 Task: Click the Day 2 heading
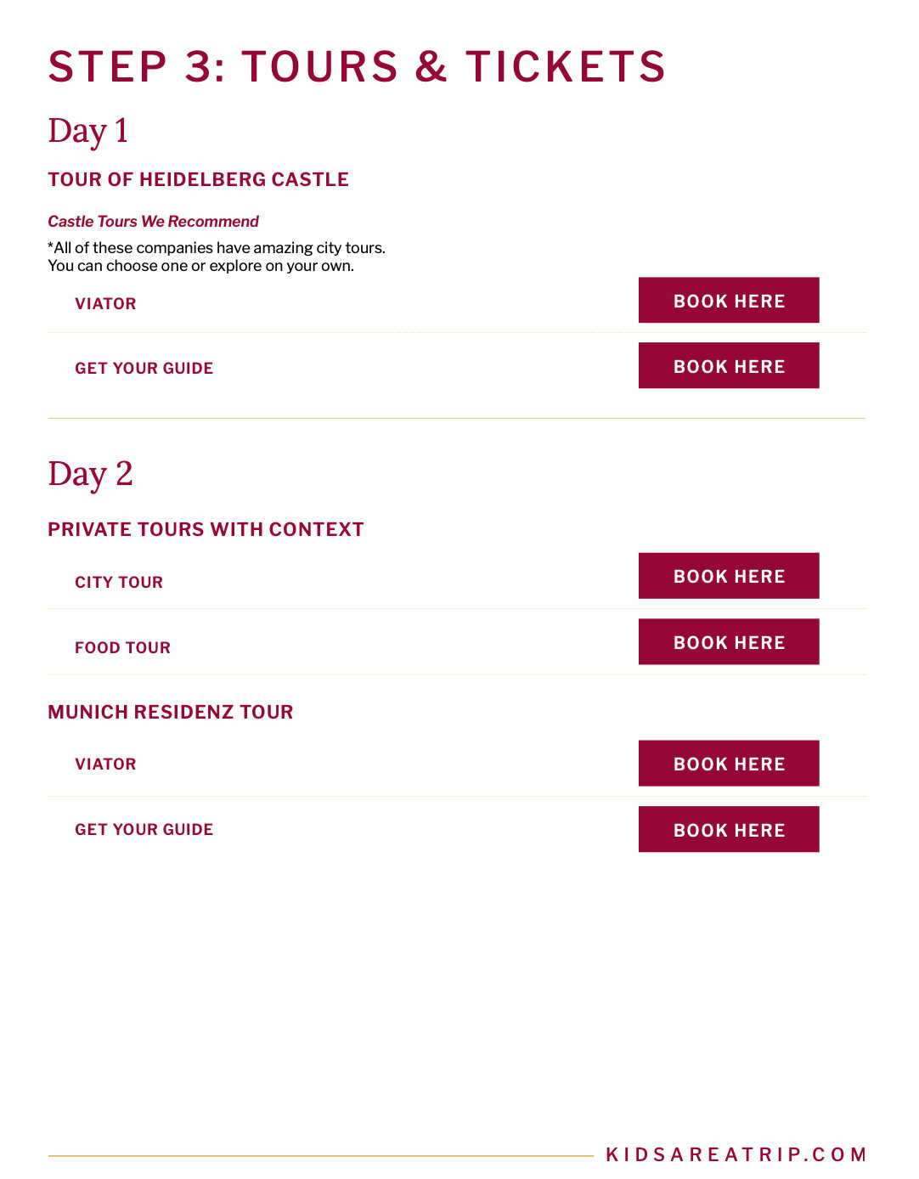click(90, 475)
